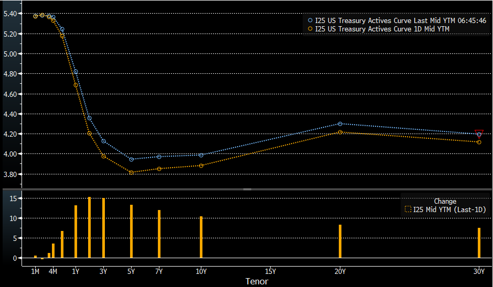Click the 'Tenor' x-axis title
The image size is (493, 287).
256,282
